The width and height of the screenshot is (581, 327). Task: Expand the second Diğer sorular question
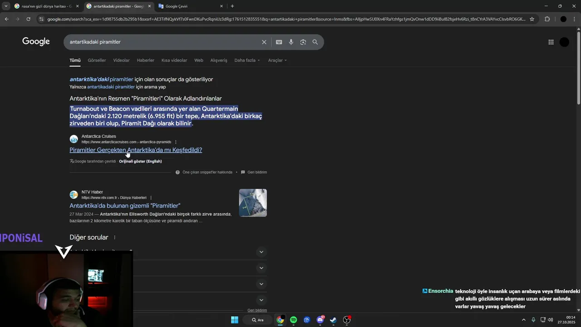(x=261, y=268)
